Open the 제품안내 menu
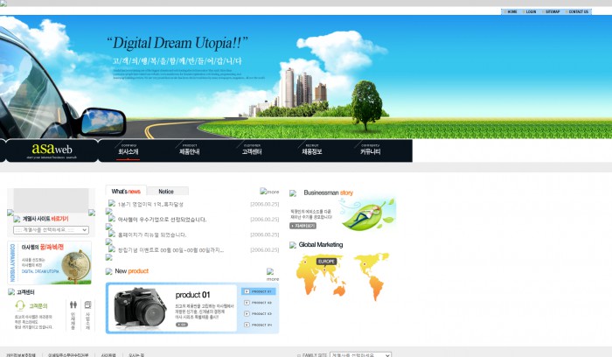Image resolution: width=612 pixels, height=357 pixels. click(x=190, y=151)
